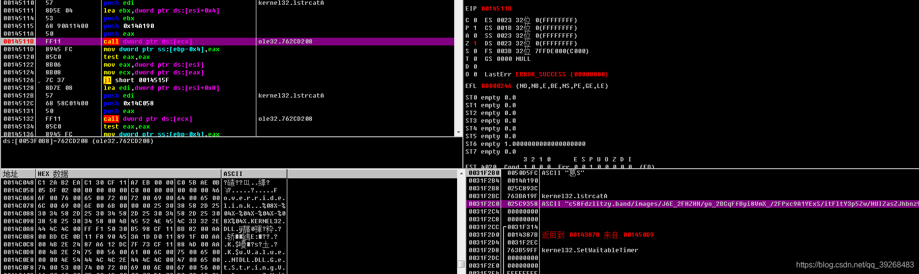This screenshot has height=274, width=919.
Task: Select stack entry at 0031F2CC
Action: [x=693, y=227]
